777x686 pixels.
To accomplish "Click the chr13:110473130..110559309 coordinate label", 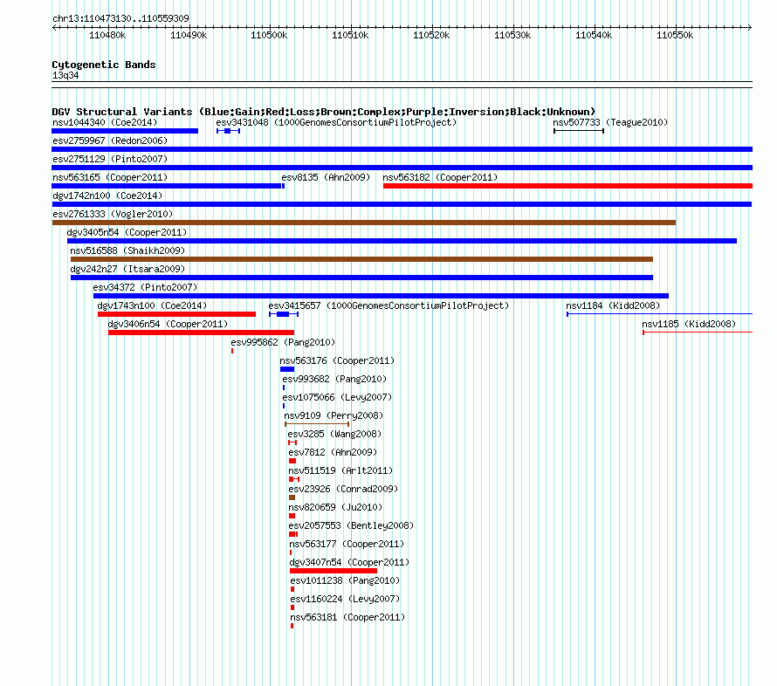I will coord(120,18).
